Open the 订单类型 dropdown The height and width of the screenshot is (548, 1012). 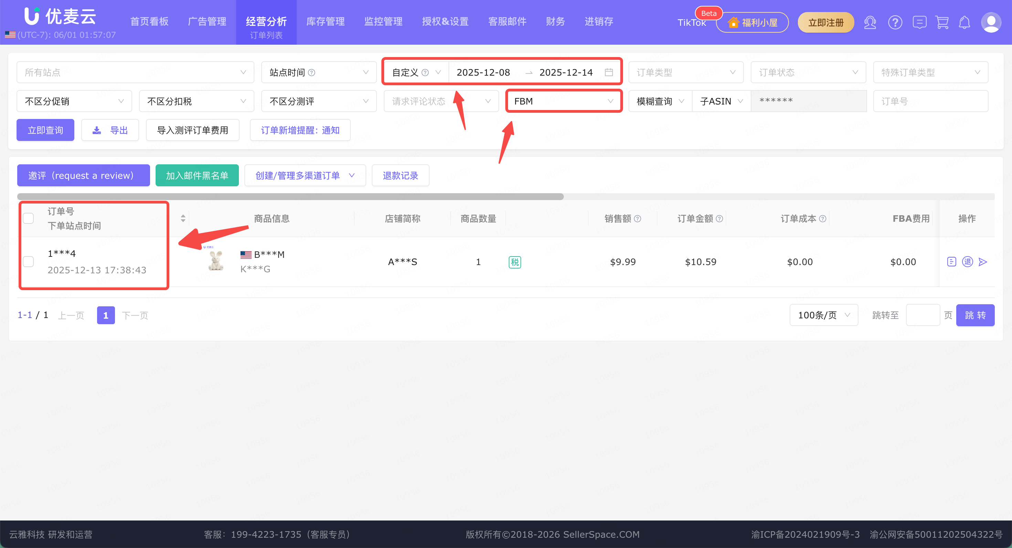tap(686, 72)
